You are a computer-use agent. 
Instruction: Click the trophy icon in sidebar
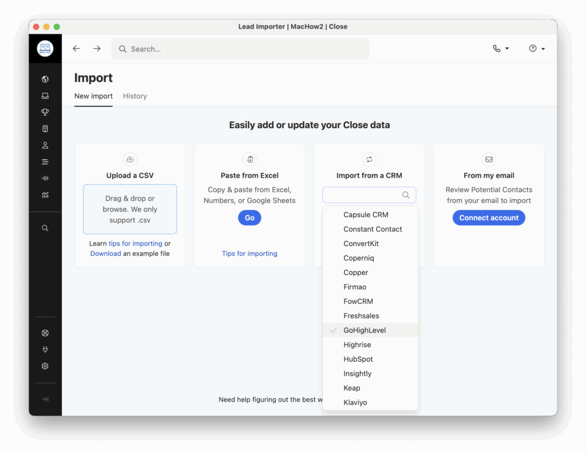click(x=45, y=112)
